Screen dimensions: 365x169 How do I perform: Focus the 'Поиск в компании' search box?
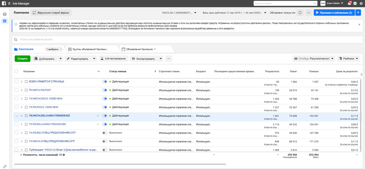click(x=285, y=3)
